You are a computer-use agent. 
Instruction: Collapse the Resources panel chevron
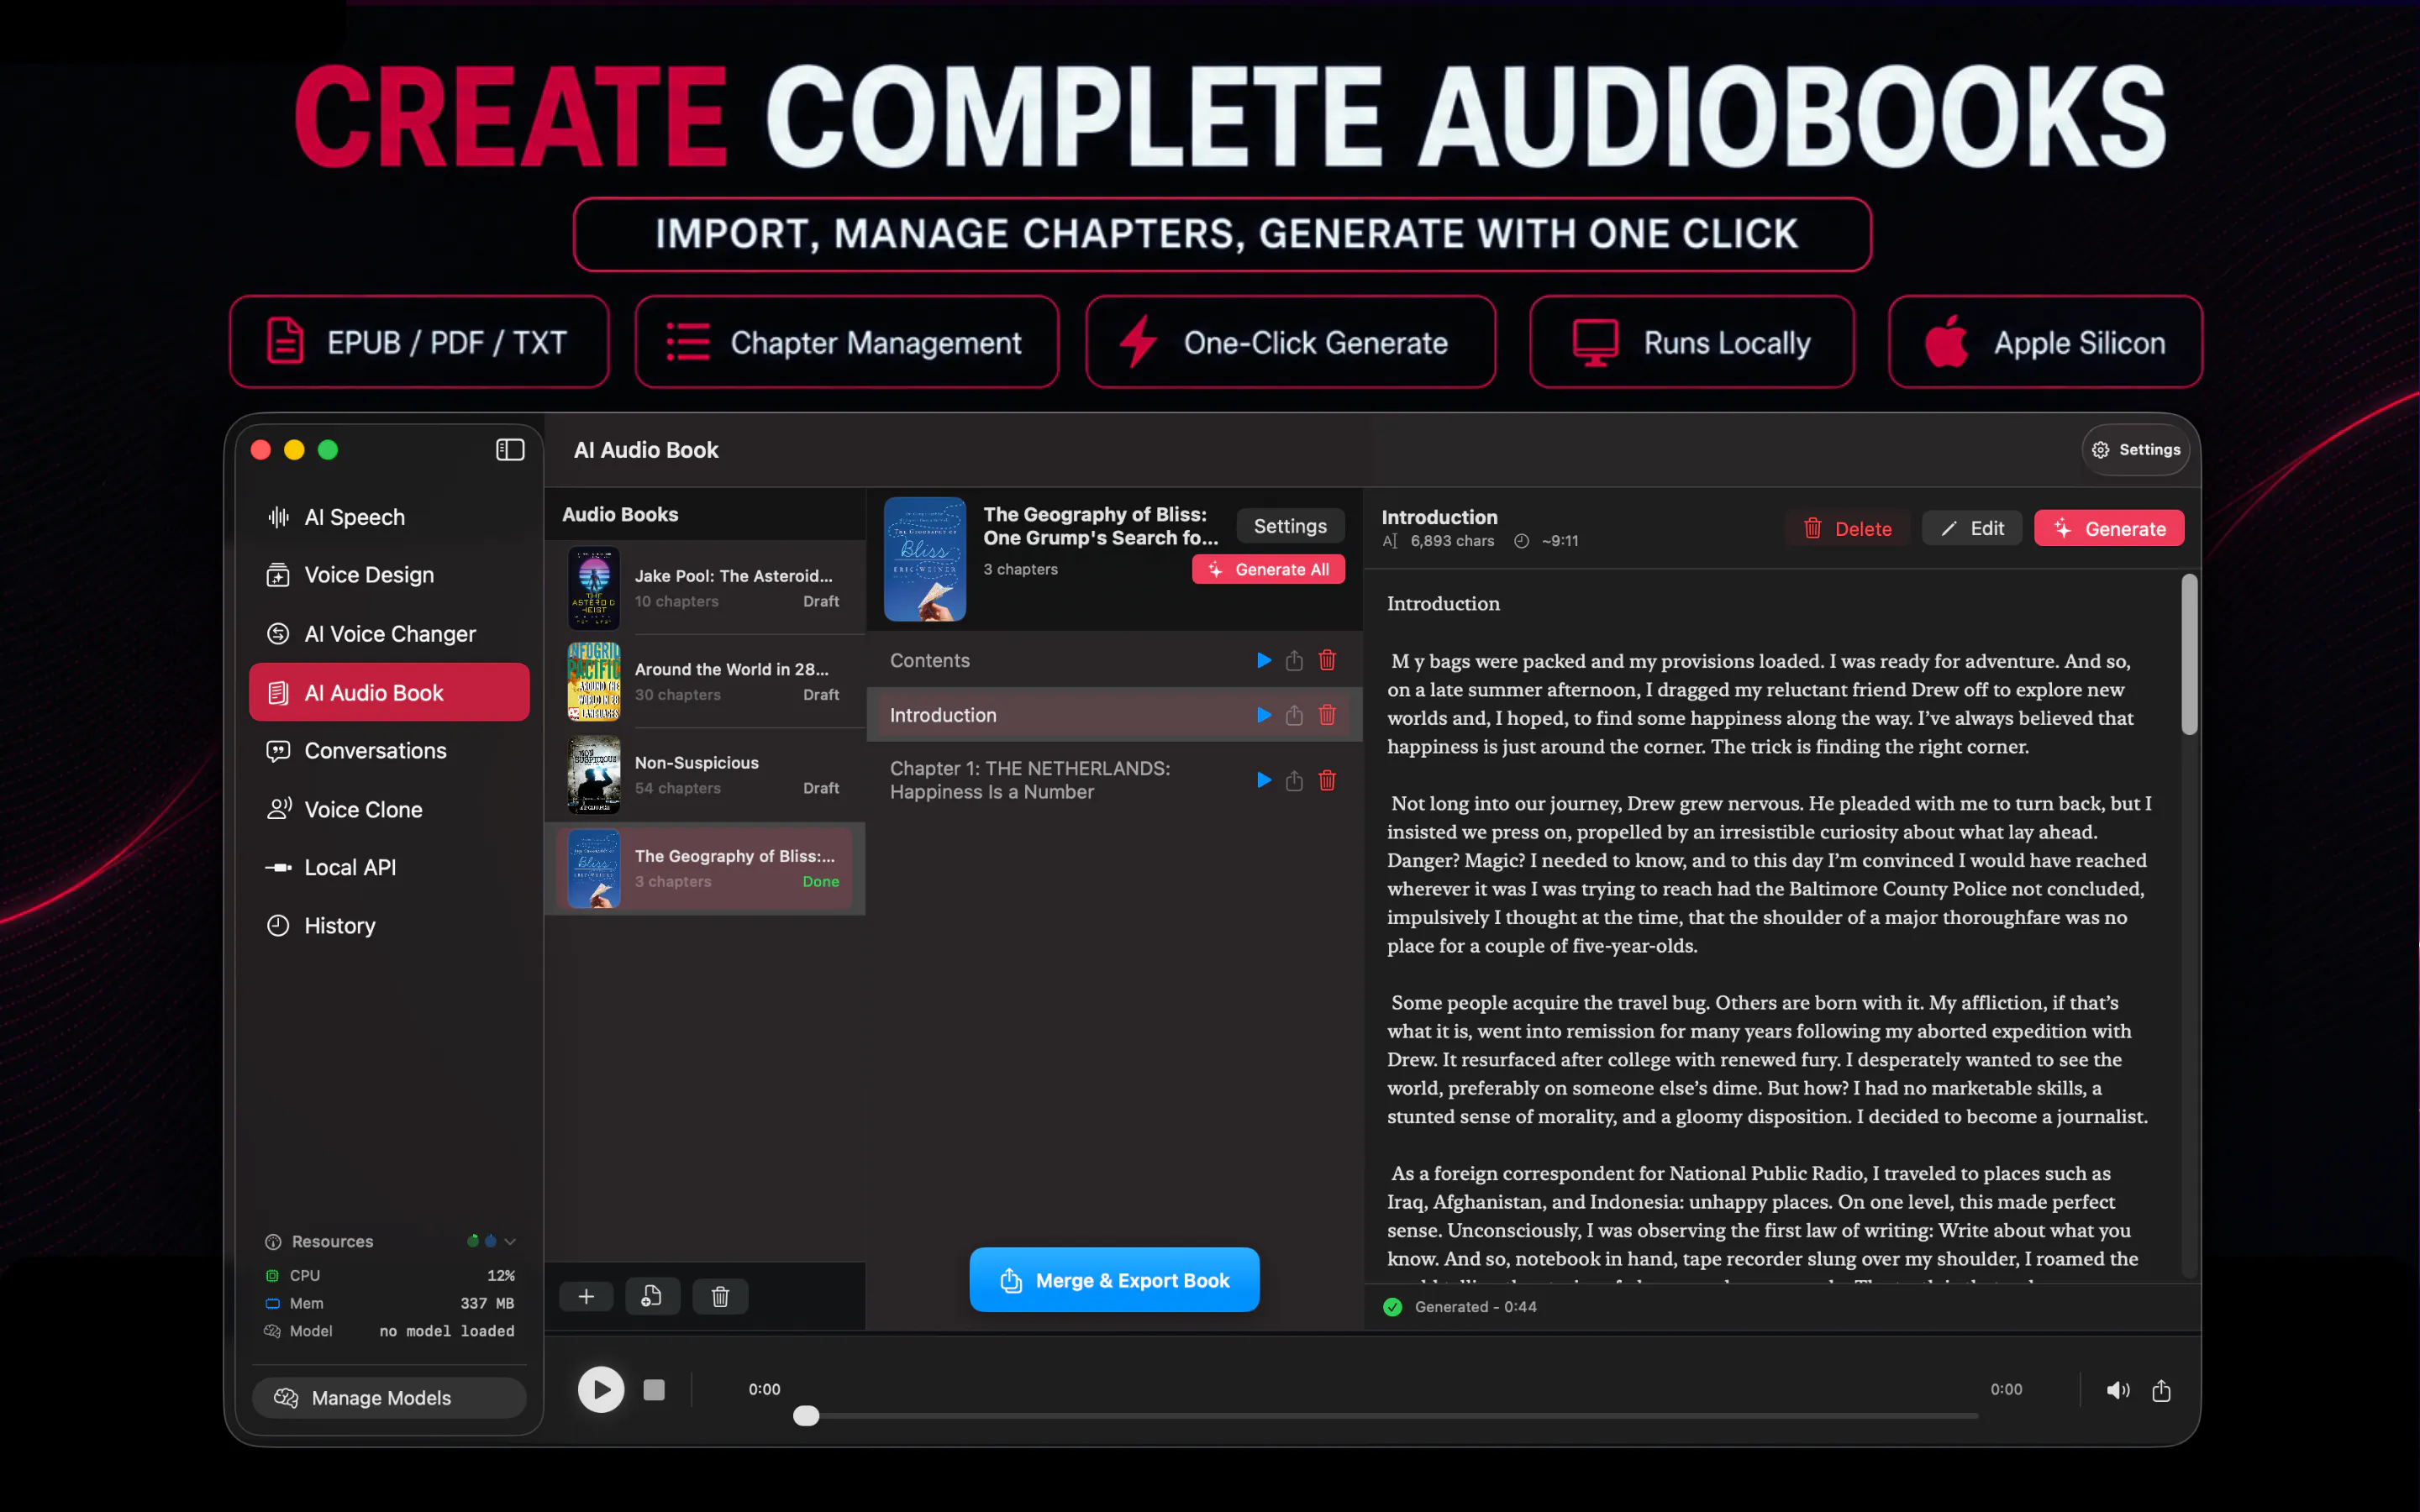(x=510, y=1241)
